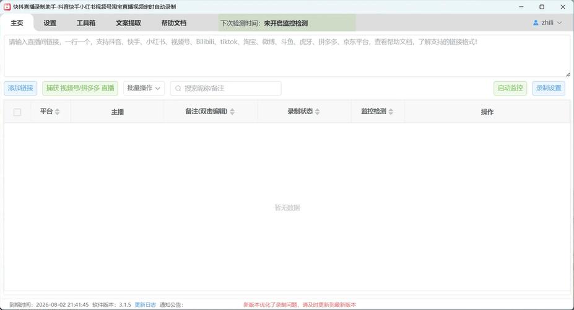Click 捕获 视频号/拼多多 直播 button
This screenshot has height=310, width=574.
80,88
